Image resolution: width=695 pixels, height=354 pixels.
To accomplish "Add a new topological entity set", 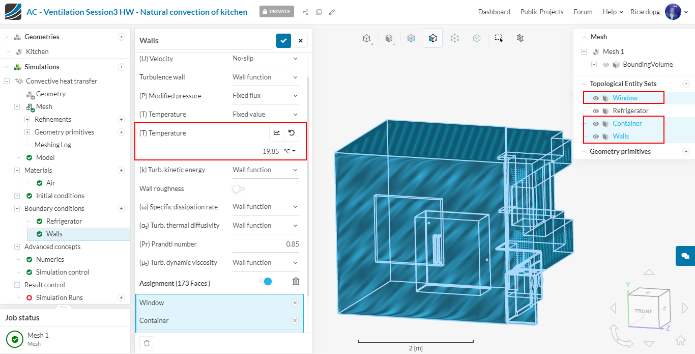I will pos(686,84).
